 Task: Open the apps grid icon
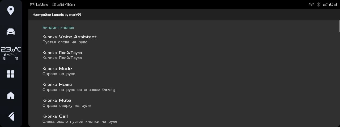tap(11, 74)
